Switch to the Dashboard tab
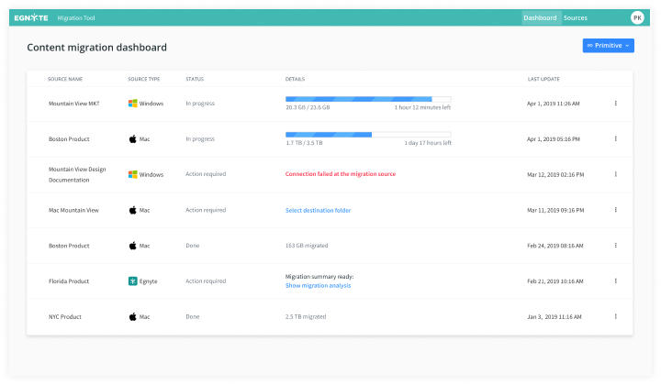 click(x=540, y=17)
